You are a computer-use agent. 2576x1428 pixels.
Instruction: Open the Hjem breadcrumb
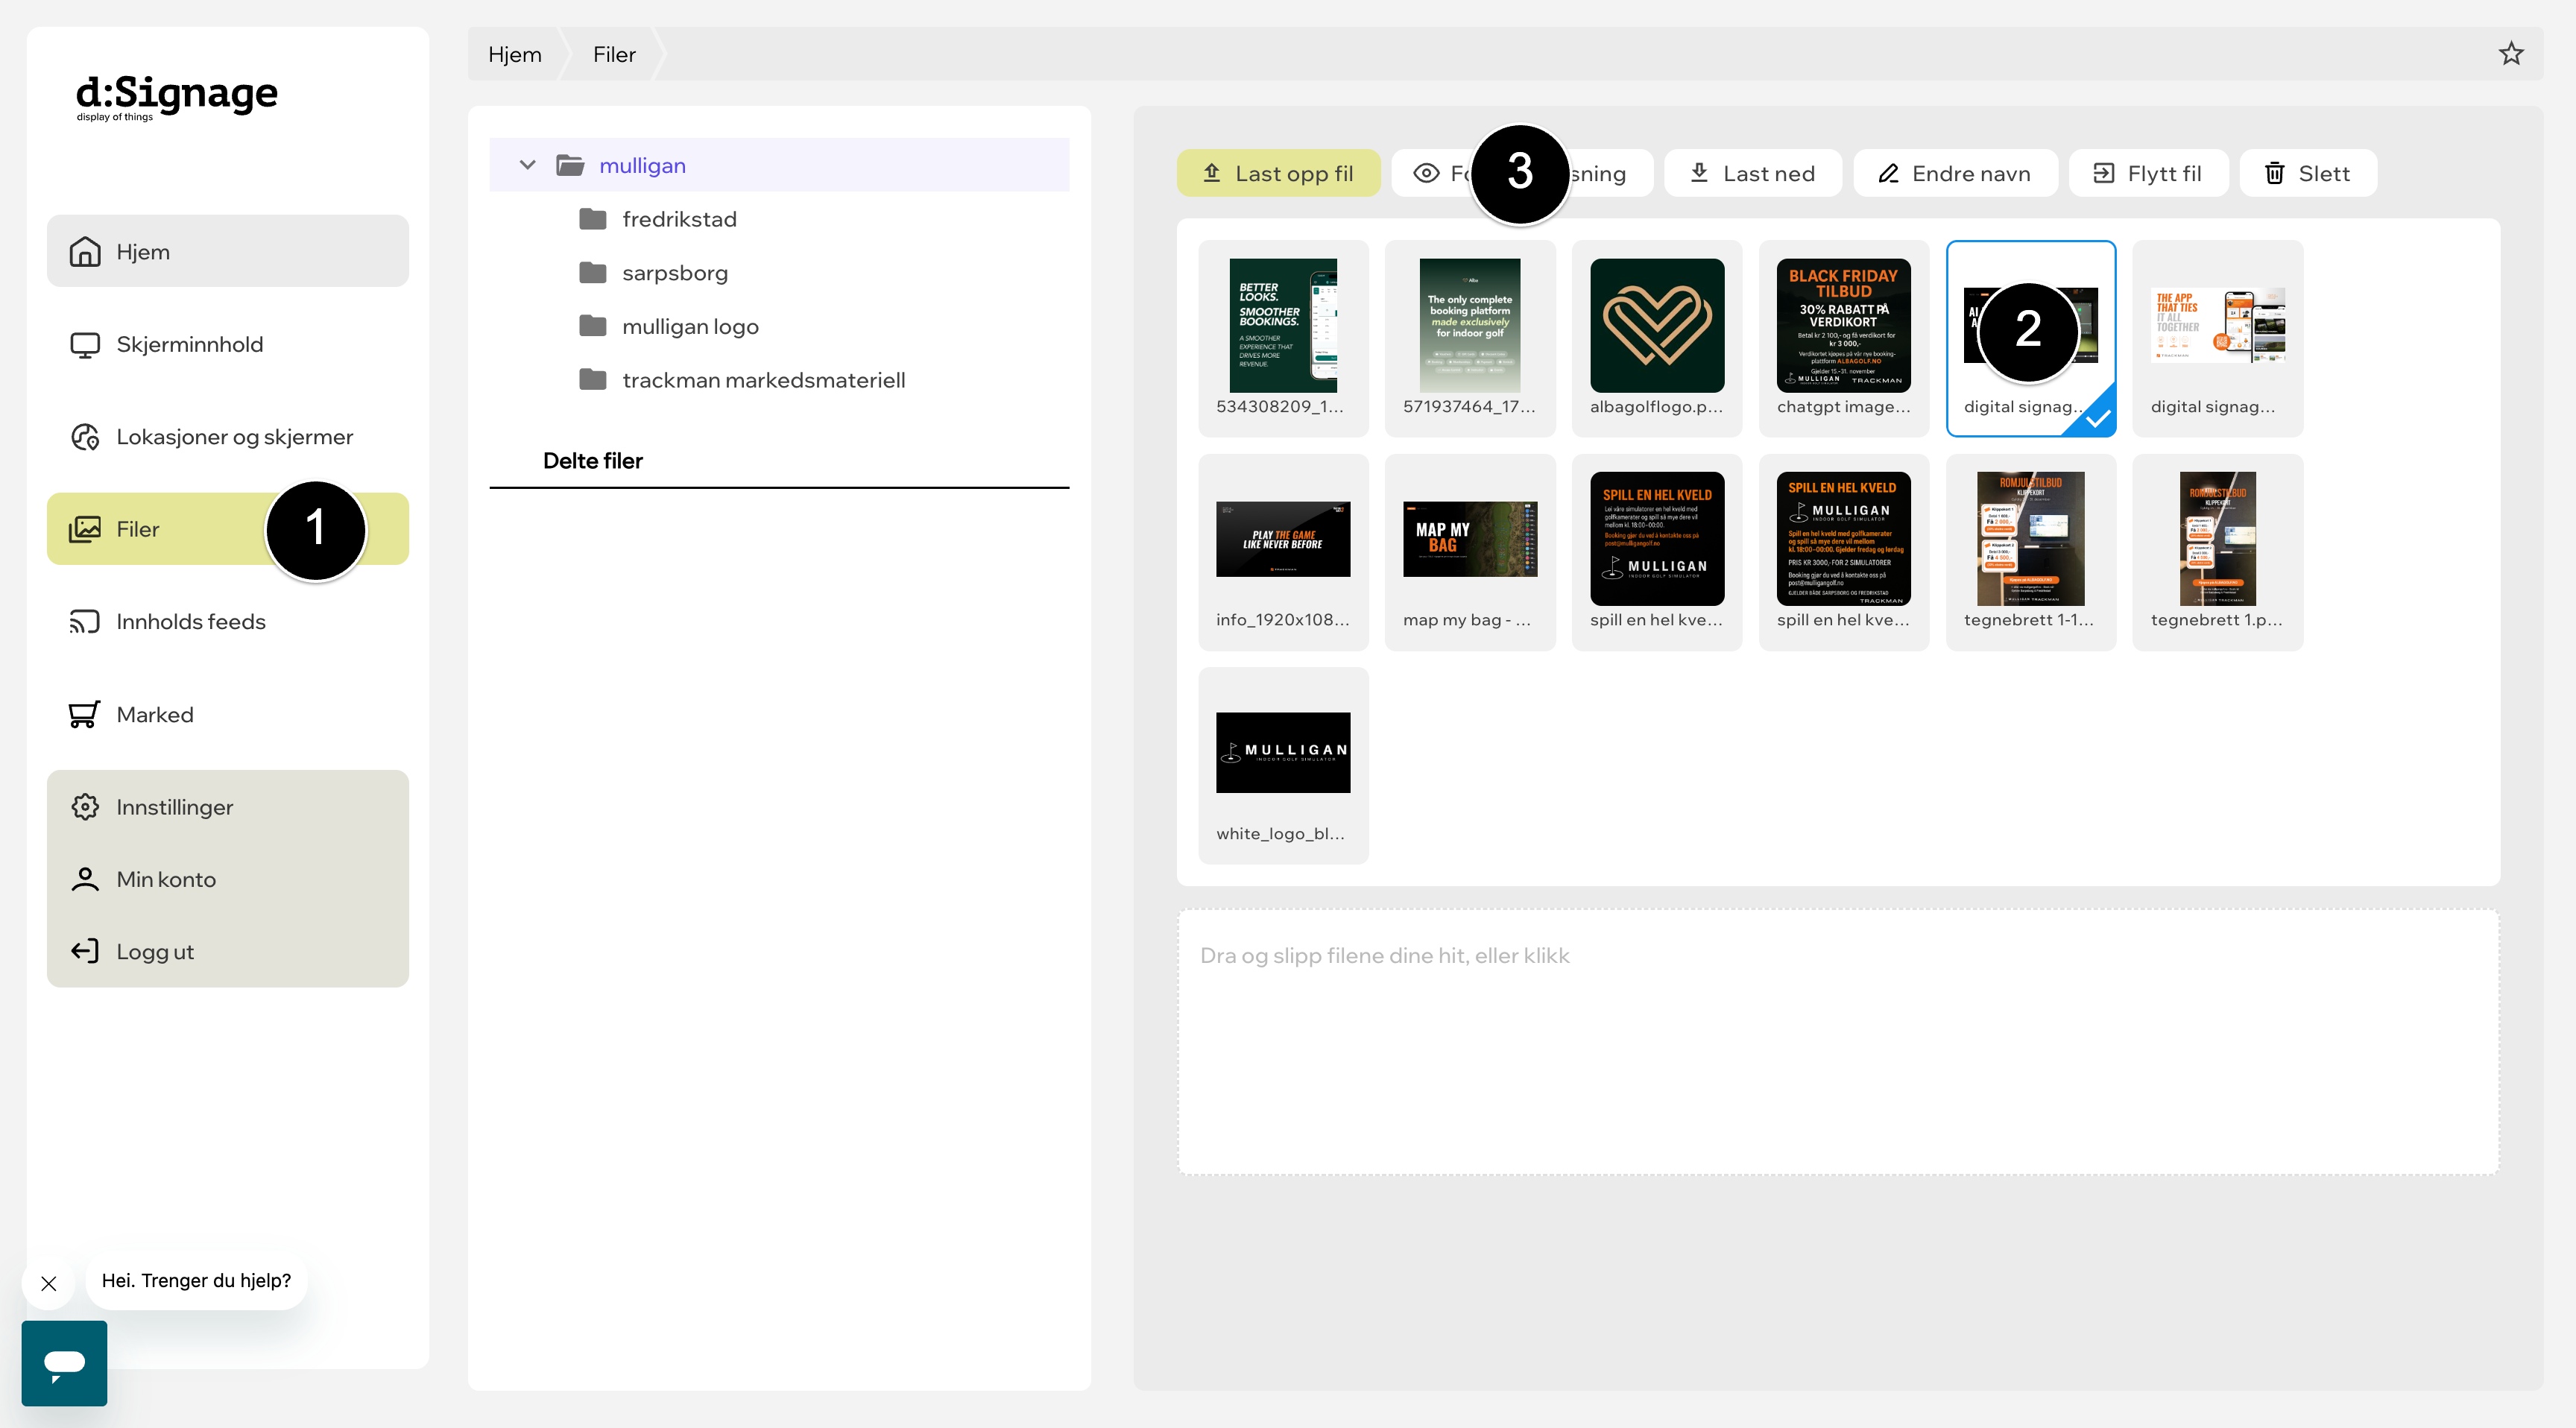(515, 54)
